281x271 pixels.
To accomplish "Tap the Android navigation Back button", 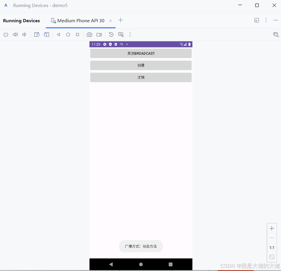I will 111,264.
